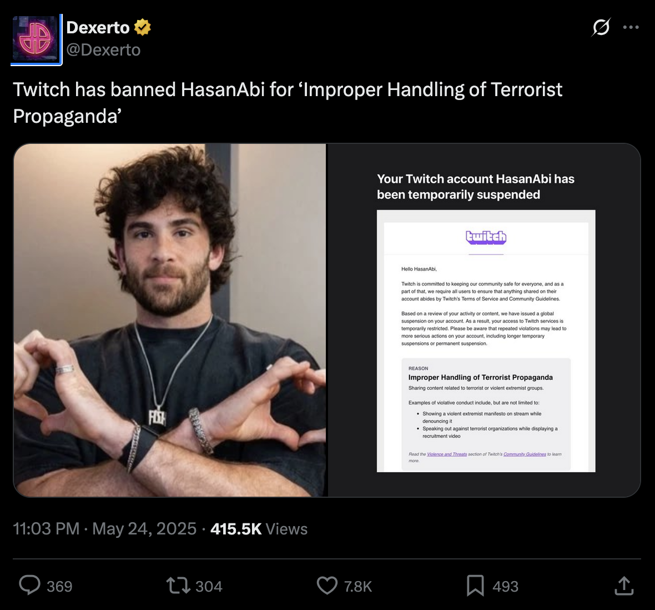Screen dimensions: 655x610
Task: Like the post with the heart icon
Action: (x=327, y=586)
